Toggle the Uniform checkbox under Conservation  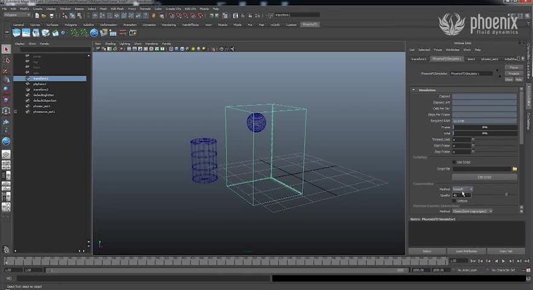pos(454,201)
